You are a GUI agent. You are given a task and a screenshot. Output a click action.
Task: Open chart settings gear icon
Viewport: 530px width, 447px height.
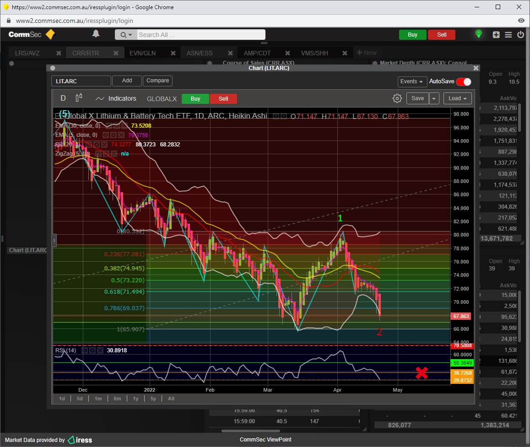point(397,98)
